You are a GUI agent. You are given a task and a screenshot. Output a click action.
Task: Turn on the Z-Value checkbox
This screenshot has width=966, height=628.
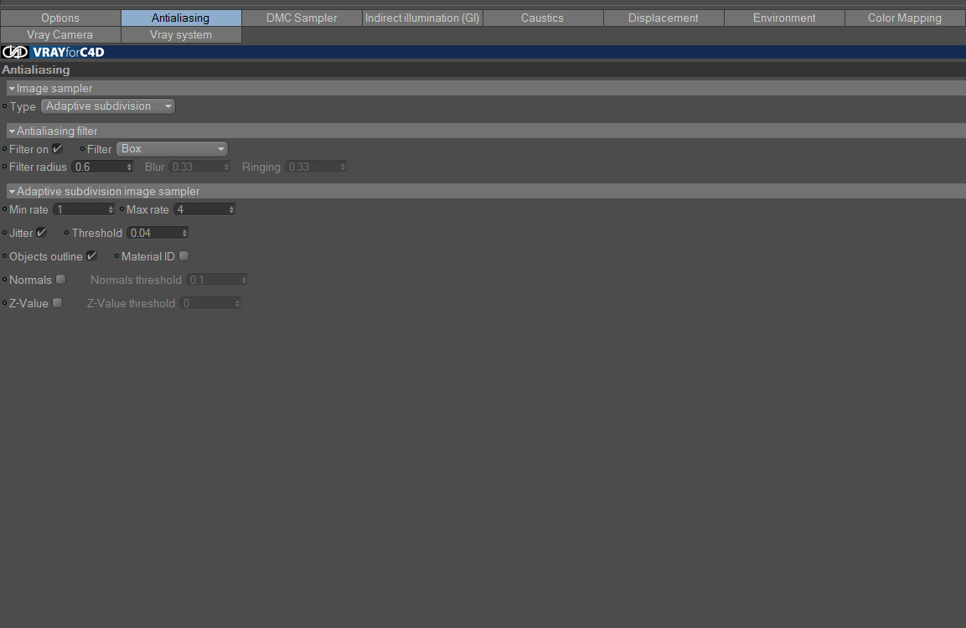point(57,303)
